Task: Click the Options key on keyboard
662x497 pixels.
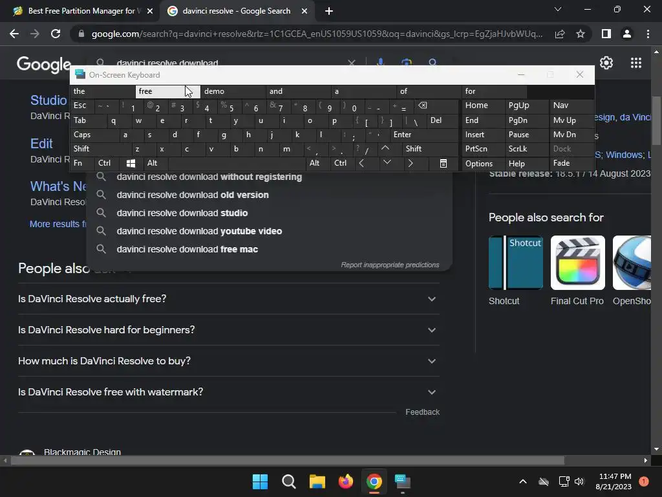Action: tap(482, 164)
